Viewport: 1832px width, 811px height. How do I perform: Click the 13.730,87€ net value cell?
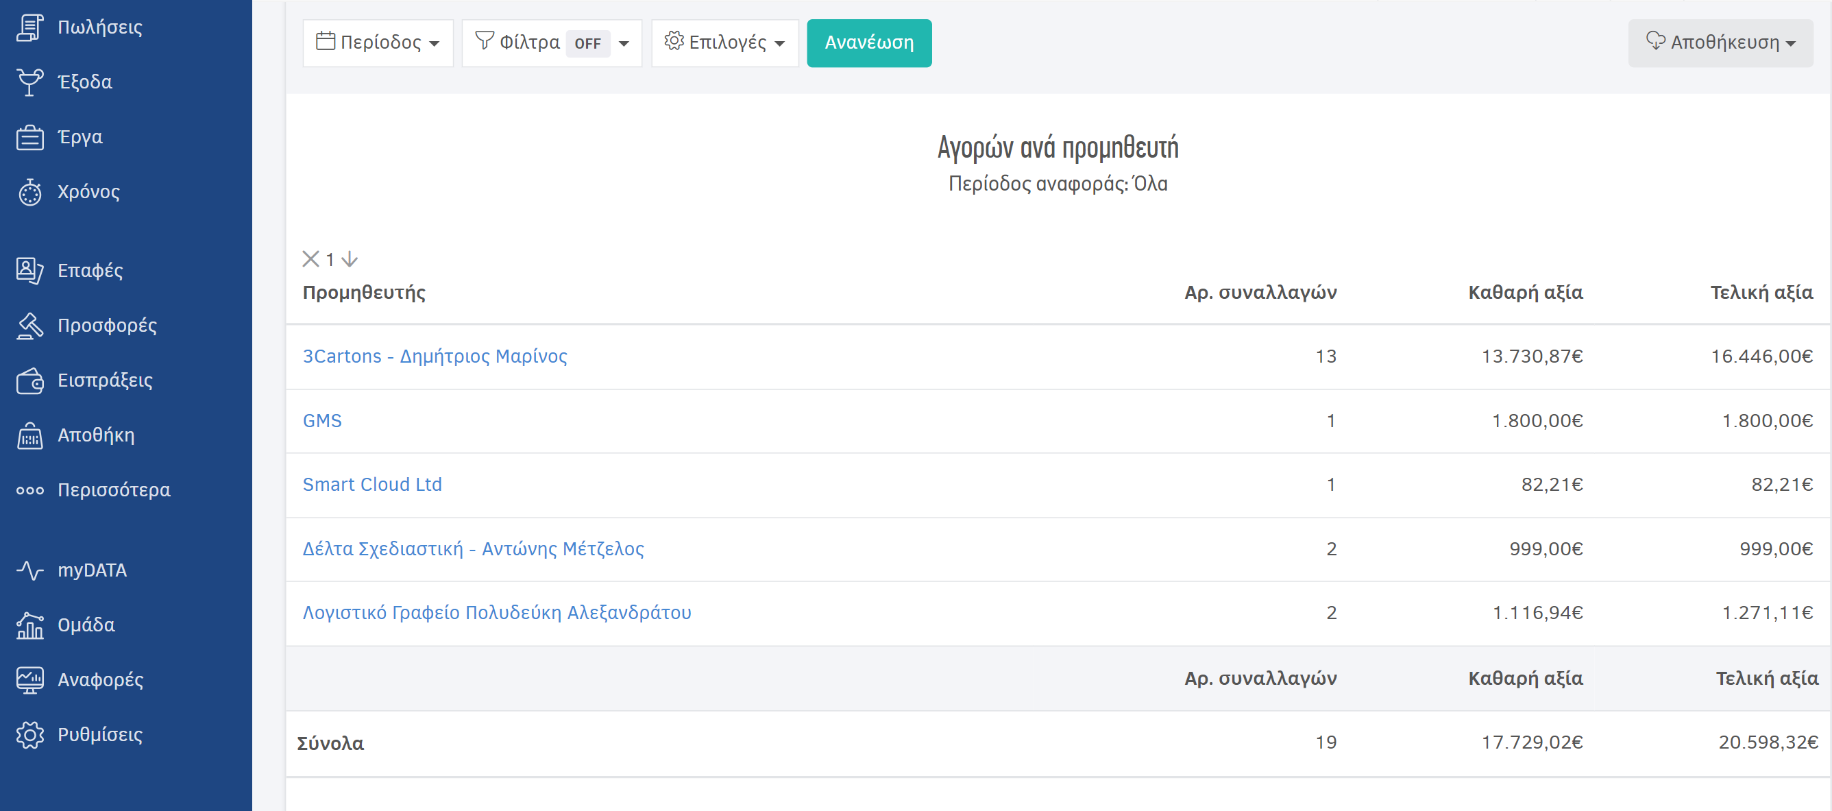(1531, 356)
